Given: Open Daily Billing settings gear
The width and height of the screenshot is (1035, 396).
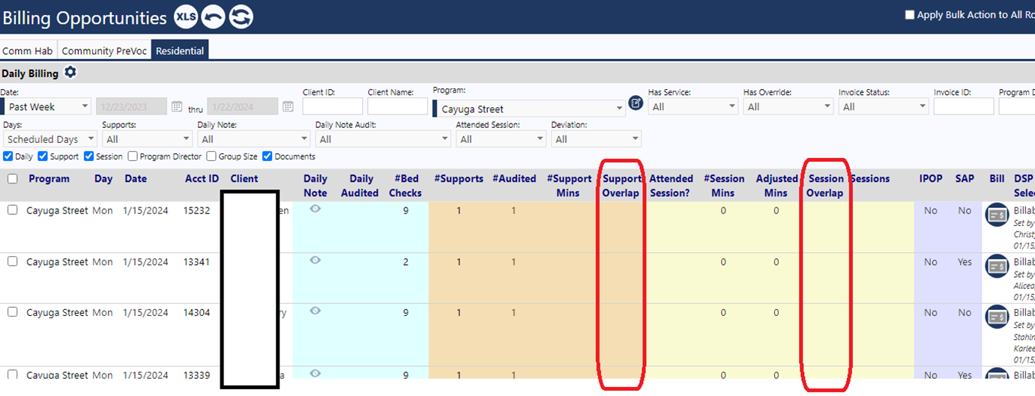Looking at the screenshot, I should pos(70,73).
